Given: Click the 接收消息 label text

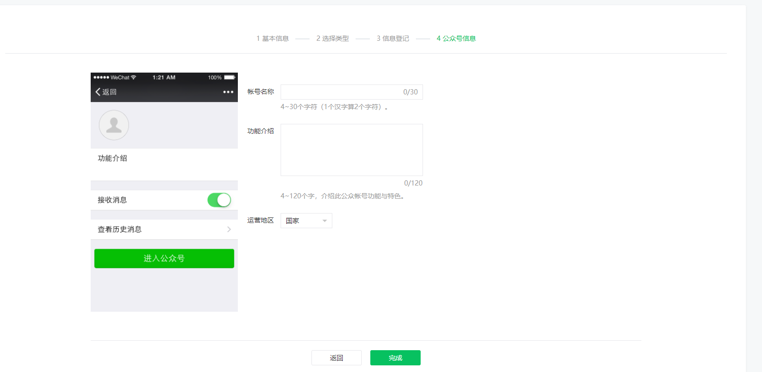Looking at the screenshot, I should pos(113,200).
